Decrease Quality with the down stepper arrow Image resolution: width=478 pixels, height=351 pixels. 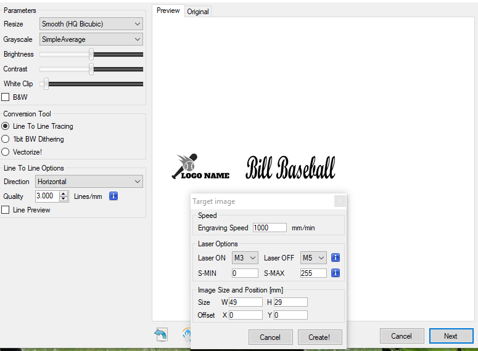(x=64, y=199)
